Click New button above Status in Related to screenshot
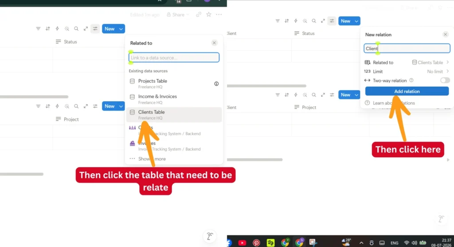The width and height of the screenshot is (454, 247). point(110,29)
